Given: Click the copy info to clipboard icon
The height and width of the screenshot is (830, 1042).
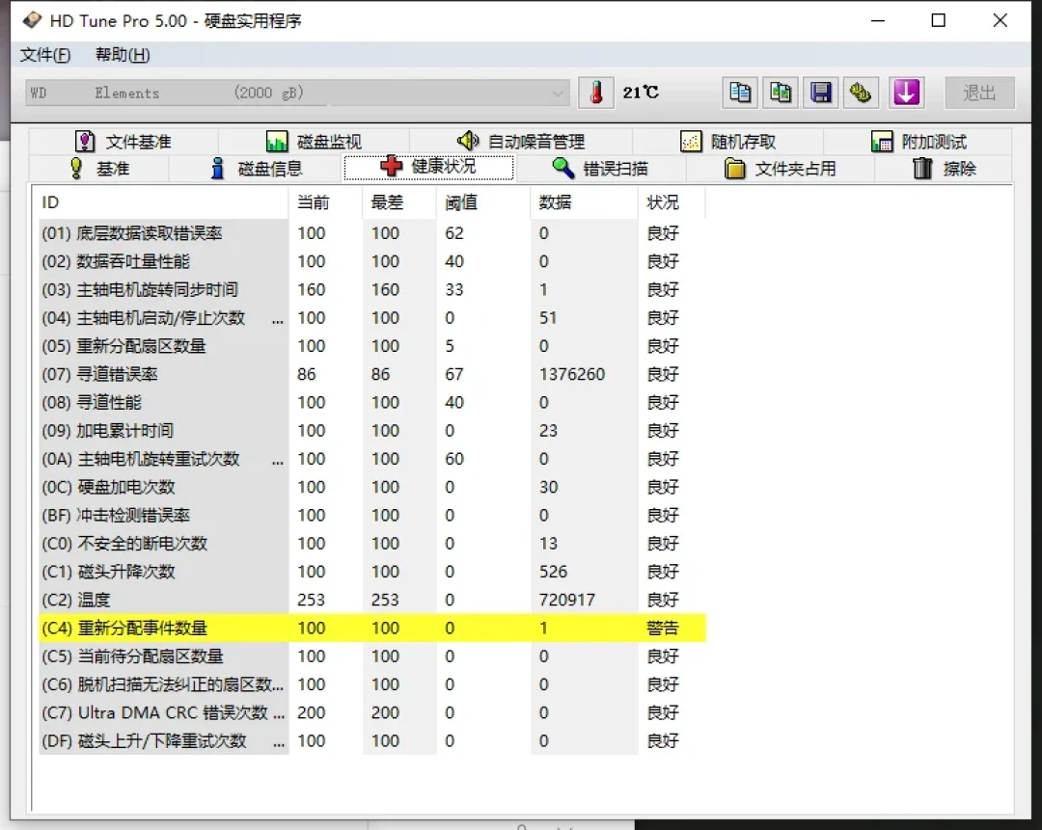Looking at the screenshot, I should [x=740, y=93].
